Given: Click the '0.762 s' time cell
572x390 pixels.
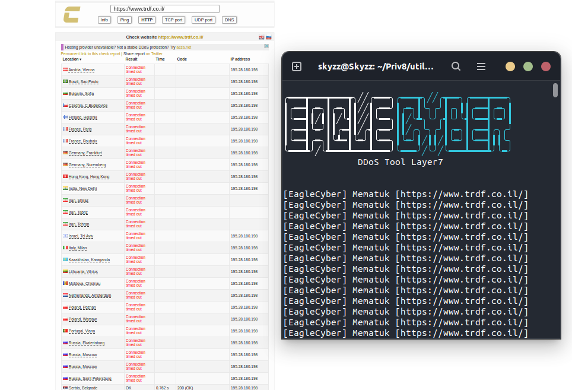Looking at the screenshot, I should pyautogui.click(x=163, y=388).
